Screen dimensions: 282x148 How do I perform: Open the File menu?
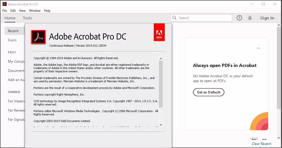pos(5,10)
